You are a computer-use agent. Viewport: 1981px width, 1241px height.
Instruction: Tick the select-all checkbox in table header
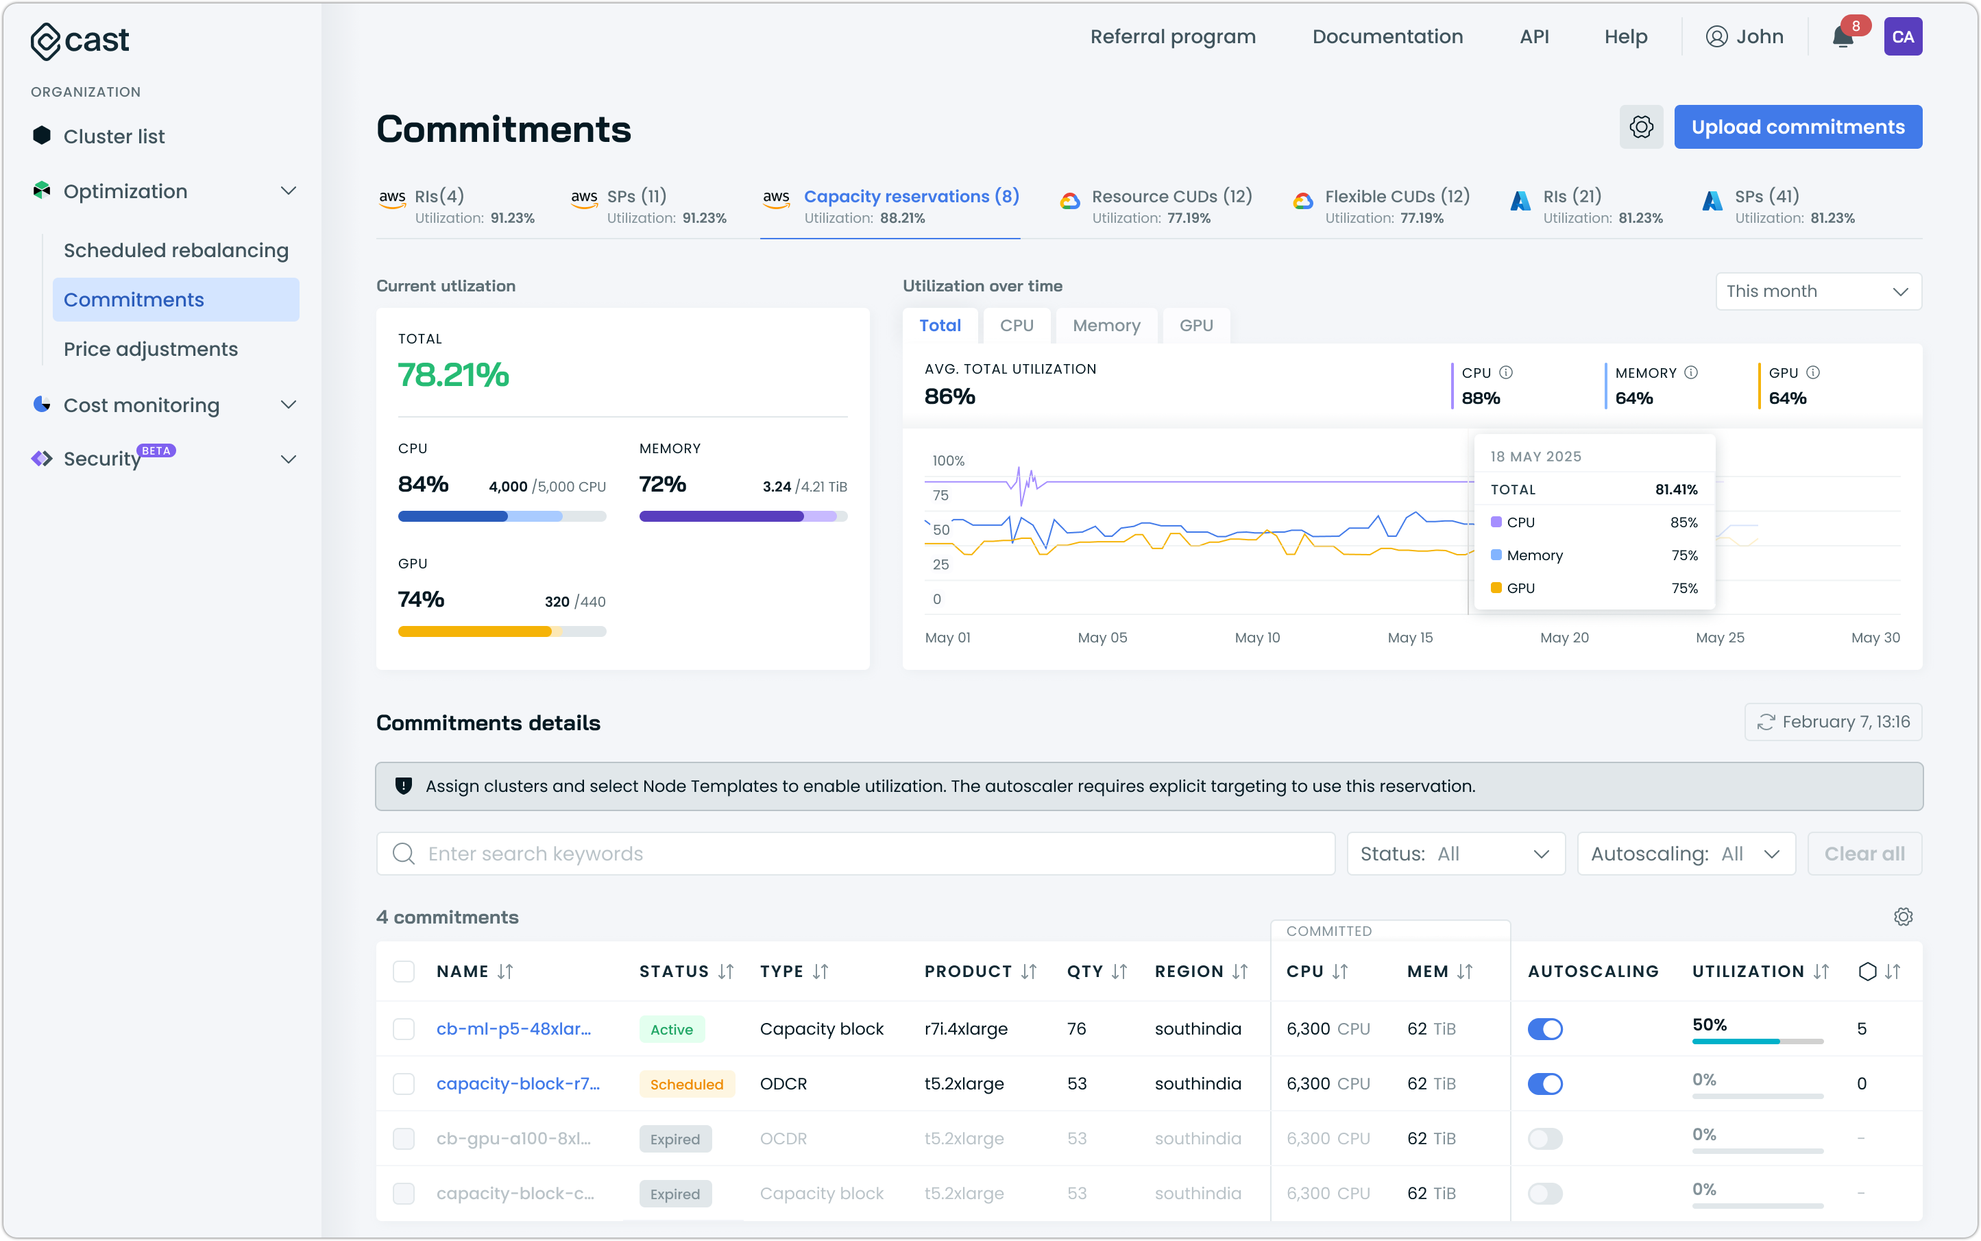click(404, 972)
